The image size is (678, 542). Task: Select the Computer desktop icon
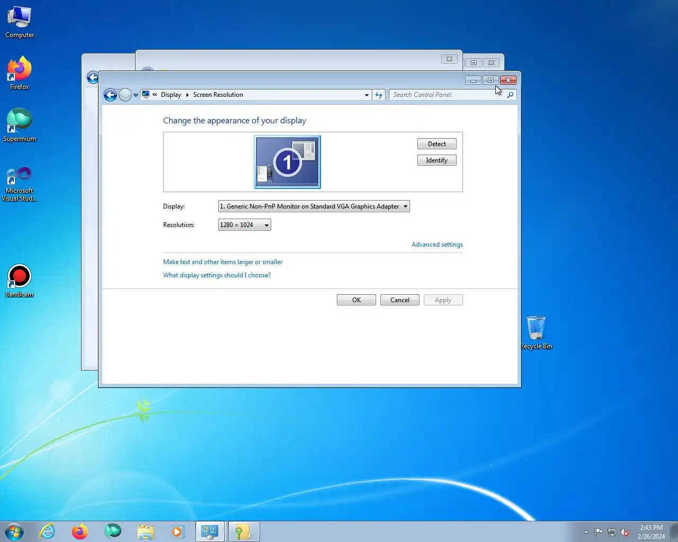20,22
